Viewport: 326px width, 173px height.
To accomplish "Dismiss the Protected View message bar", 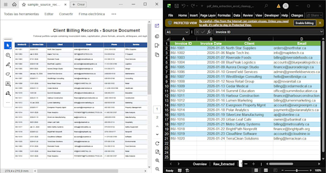I will [x=320, y=23].
